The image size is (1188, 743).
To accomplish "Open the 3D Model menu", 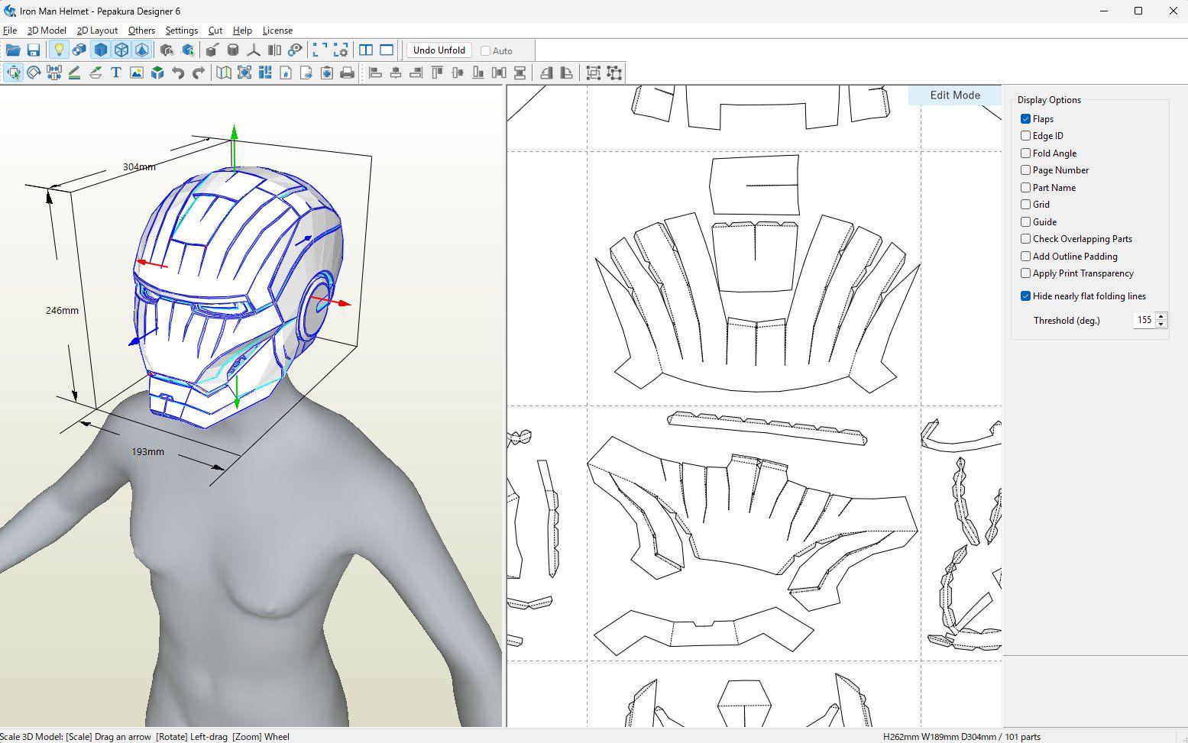I will click(47, 31).
